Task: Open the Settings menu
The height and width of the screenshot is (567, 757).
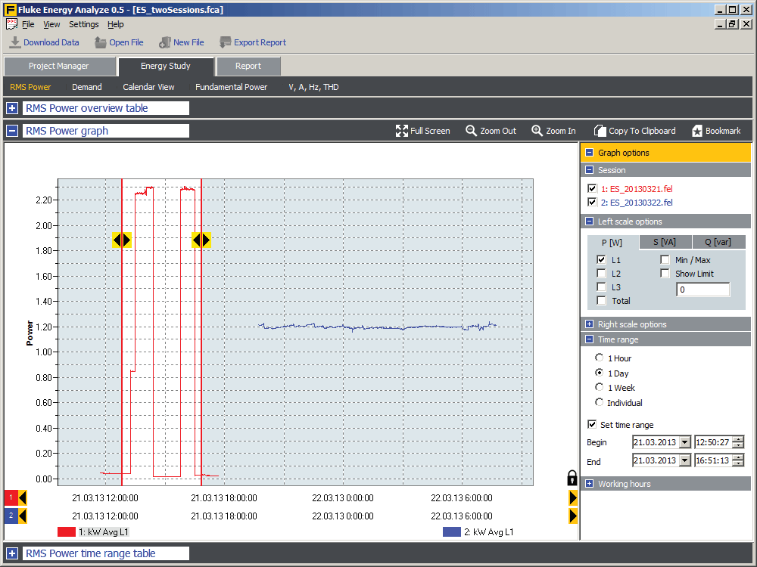Action: coord(83,24)
